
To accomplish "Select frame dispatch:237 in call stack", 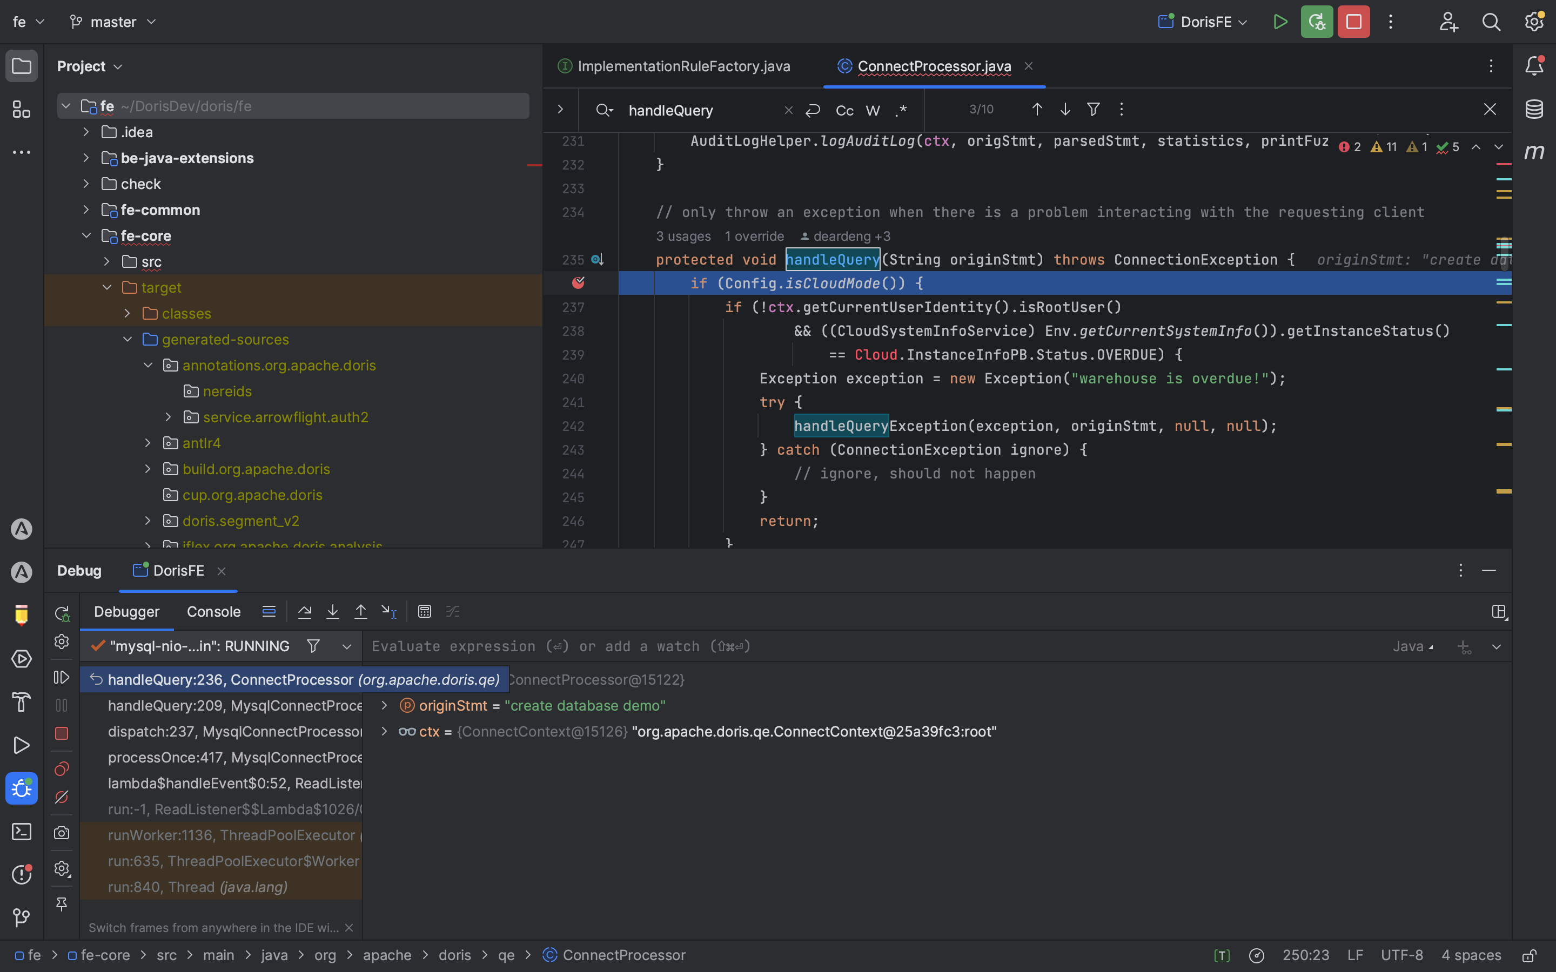I will pyautogui.click(x=221, y=732).
